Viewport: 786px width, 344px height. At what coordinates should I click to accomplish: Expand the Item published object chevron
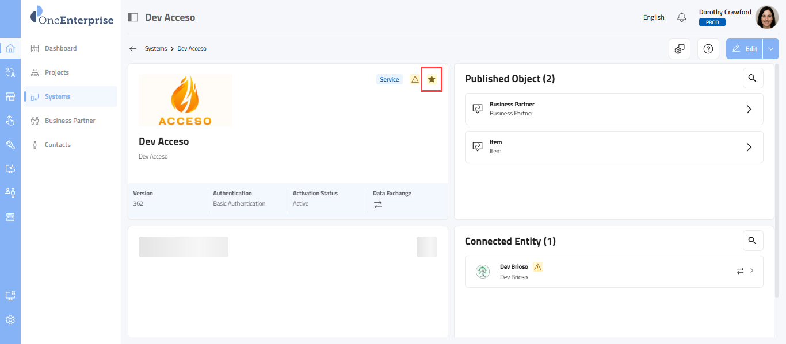click(x=749, y=147)
